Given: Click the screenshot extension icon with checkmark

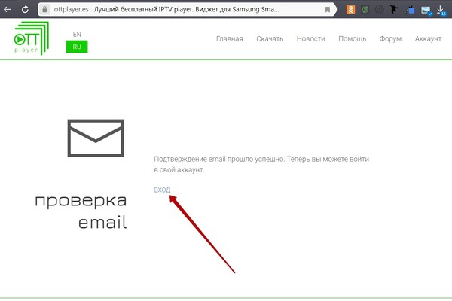Looking at the screenshot, I should (426, 10).
